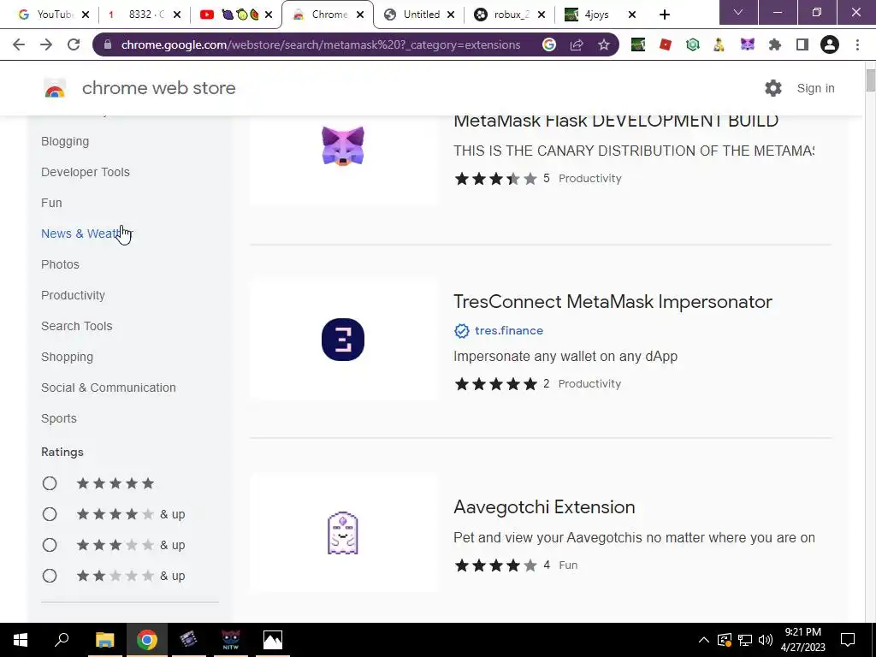This screenshot has height=657, width=876.
Task: Open TresConnect MetaMask Impersonator listing
Action: pos(613,302)
